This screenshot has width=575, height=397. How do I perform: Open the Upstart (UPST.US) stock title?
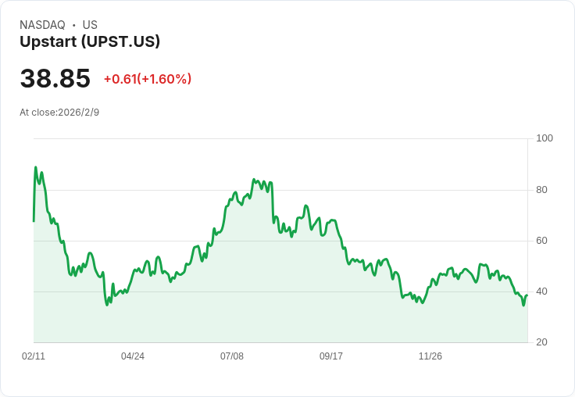point(90,42)
